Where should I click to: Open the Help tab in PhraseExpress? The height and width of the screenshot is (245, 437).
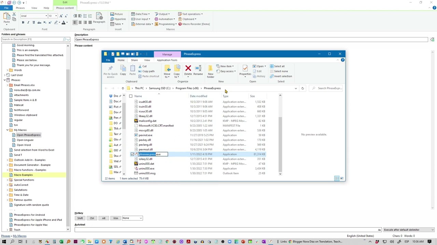click(x=46, y=8)
